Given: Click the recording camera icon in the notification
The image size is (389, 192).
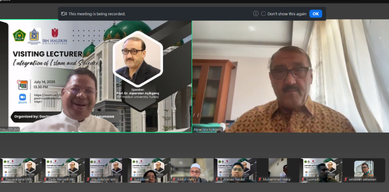Looking at the screenshot, I should coord(64,14).
